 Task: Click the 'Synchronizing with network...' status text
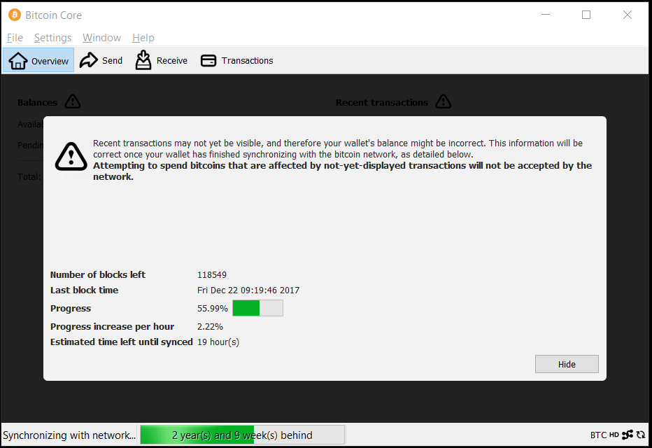pos(69,435)
